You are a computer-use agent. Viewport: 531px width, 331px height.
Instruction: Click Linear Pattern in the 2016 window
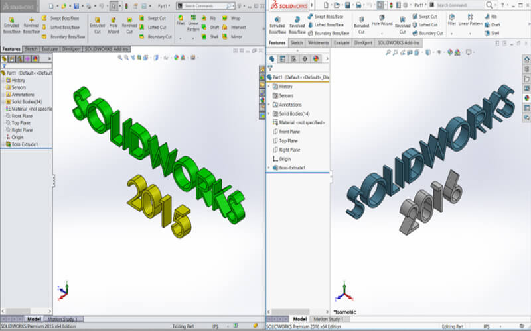(x=471, y=20)
